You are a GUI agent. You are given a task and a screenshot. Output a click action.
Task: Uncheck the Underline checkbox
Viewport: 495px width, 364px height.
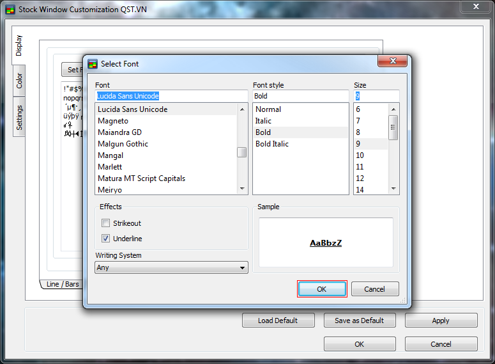point(106,239)
